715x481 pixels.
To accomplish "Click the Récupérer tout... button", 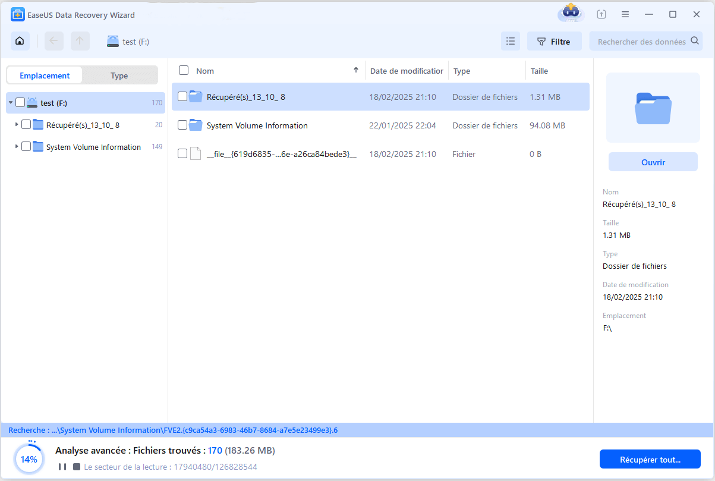I will click(x=650, y=459).
